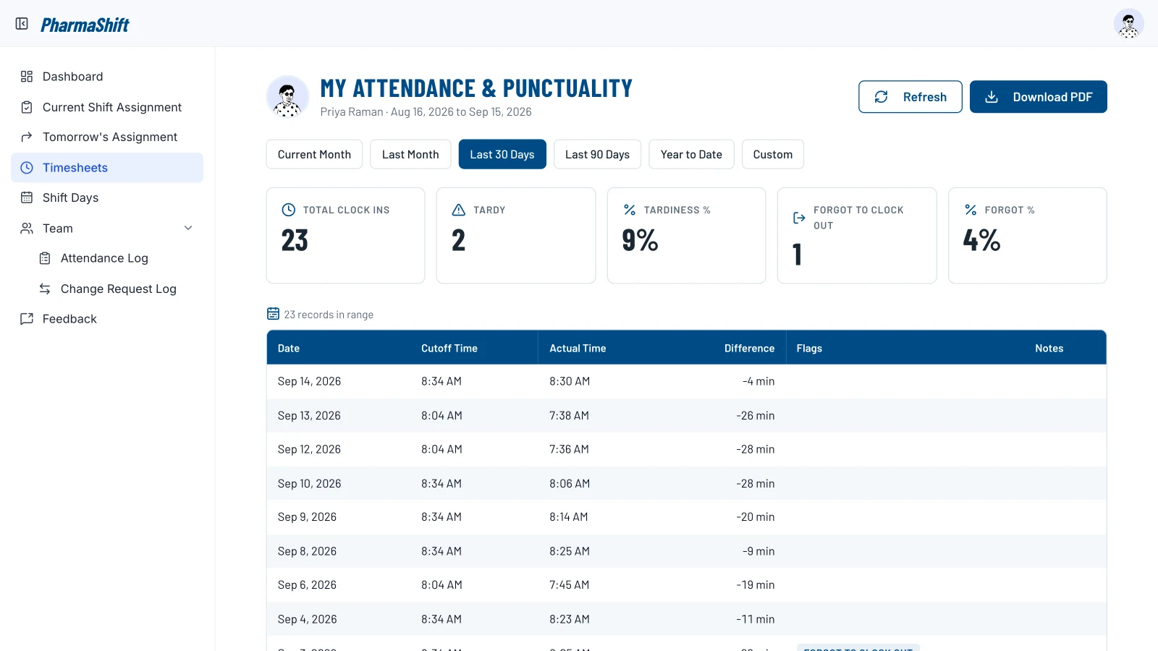This screenshot has height=651, width=1158.
Task: Collapse the sidebar panel icon
Action: 22,24
